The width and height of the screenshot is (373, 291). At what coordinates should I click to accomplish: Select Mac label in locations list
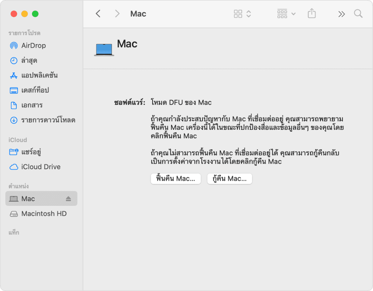pyautogui.click(x=28, y=199)
